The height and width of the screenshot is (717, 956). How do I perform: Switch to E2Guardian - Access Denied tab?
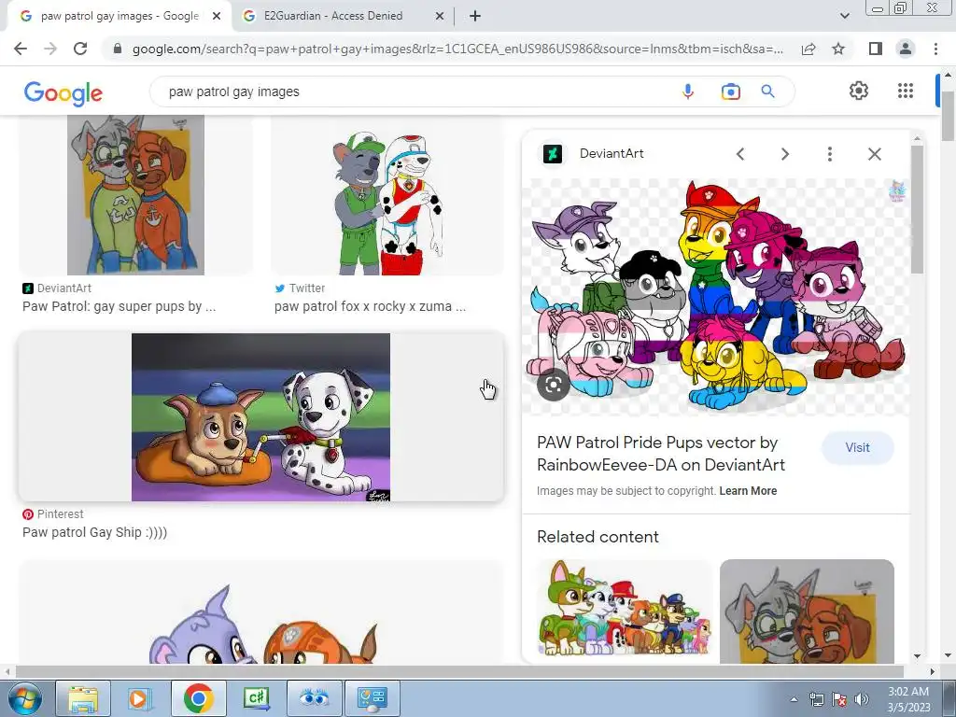344,17
